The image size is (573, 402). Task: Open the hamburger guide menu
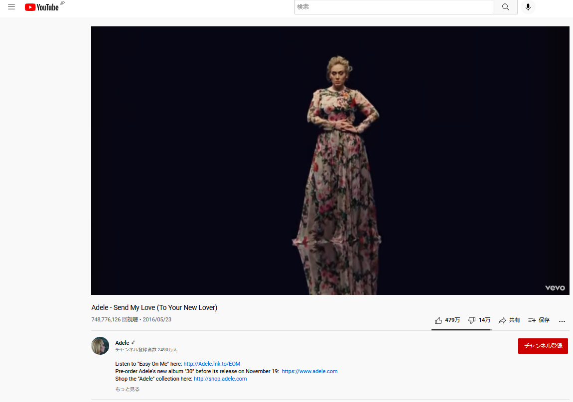(x=11, y=7)
